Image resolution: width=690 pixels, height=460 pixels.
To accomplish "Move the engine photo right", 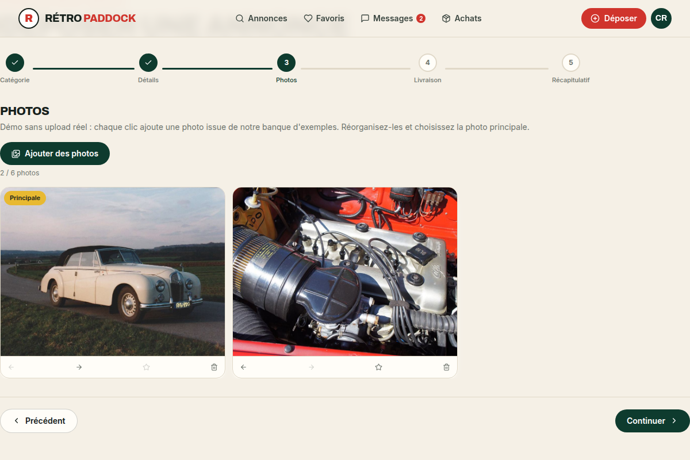I will point(311,367).
